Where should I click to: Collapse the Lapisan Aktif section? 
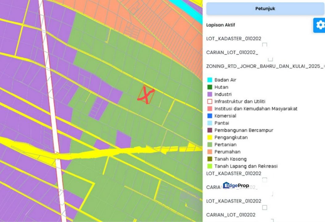tap(221, 25)
